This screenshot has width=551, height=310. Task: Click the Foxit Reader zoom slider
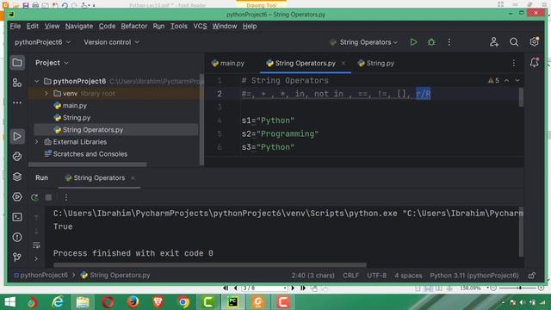tap(519, 288)
